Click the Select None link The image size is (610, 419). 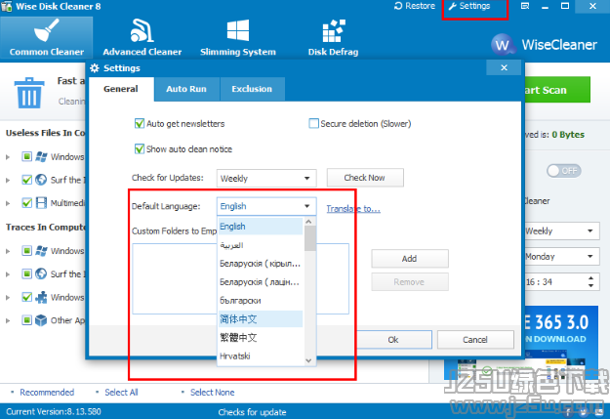click(x=212, y=392)
